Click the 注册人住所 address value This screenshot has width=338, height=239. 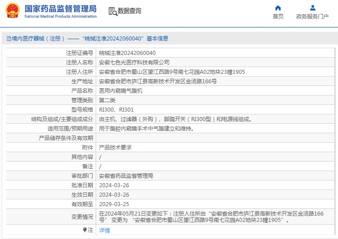[172, 72]
